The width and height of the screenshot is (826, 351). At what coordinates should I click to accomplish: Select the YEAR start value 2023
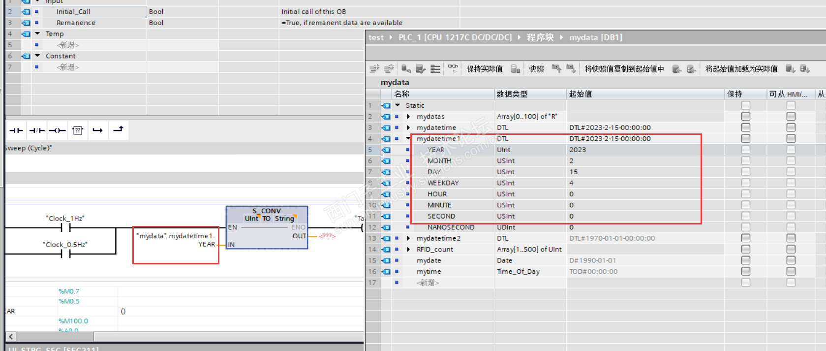[x=578, y=150]
